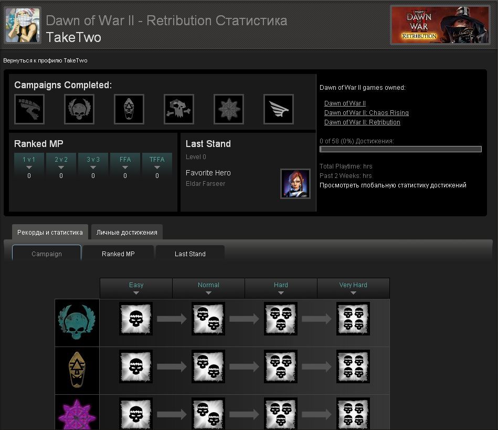Expand the Normal difficulty column header
Screen dimensions: 498x430
pos(208,288)
